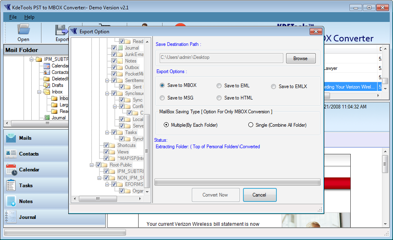Screen dimensions: 393x240
Task: Collapse the Inbox folder in Mail Folder tree
Action: point(40,92)
